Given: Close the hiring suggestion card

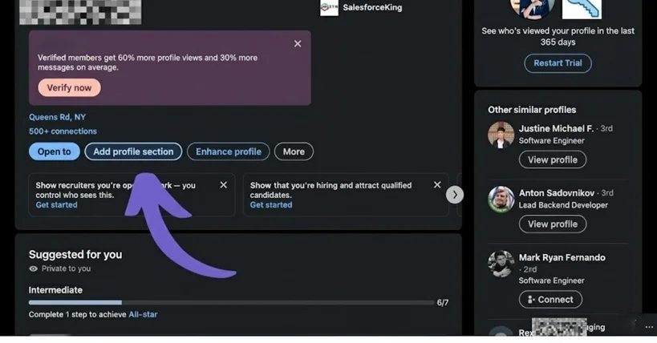Looking at the screenshot, I should point(437,185).
